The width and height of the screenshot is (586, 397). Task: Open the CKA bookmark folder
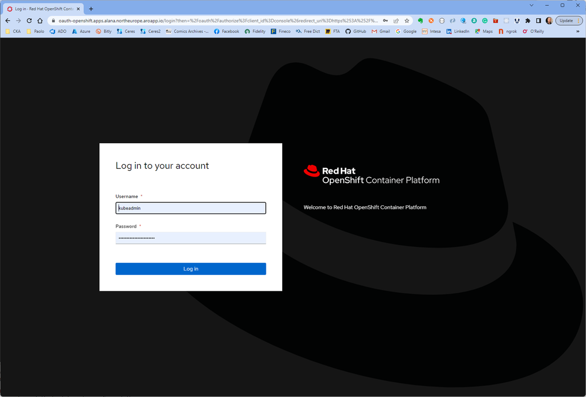tap(13, 31)
